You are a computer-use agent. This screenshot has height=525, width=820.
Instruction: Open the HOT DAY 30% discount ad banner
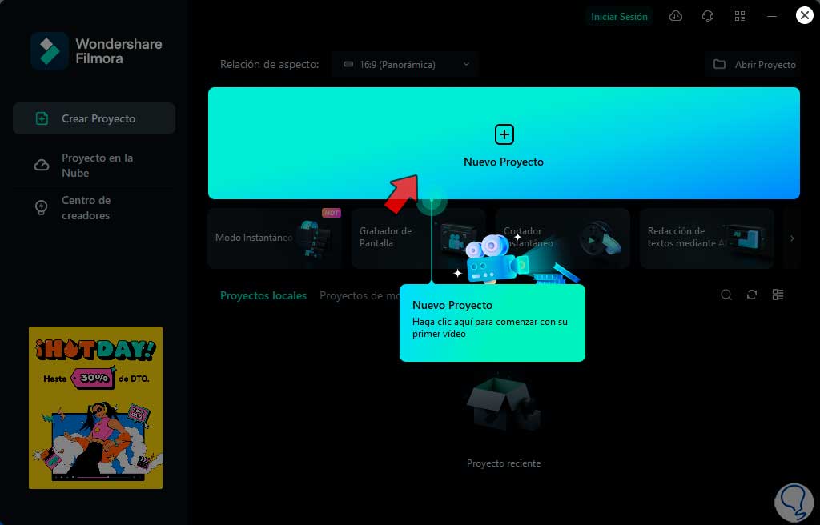[x=96, y=407]
